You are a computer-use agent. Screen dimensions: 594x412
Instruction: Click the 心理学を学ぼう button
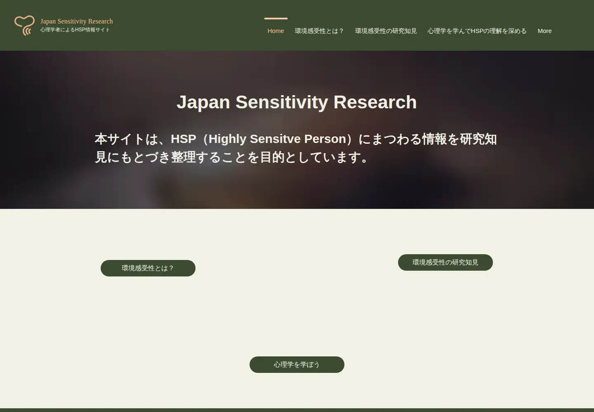pyautogui.click(x=297, y=365)
